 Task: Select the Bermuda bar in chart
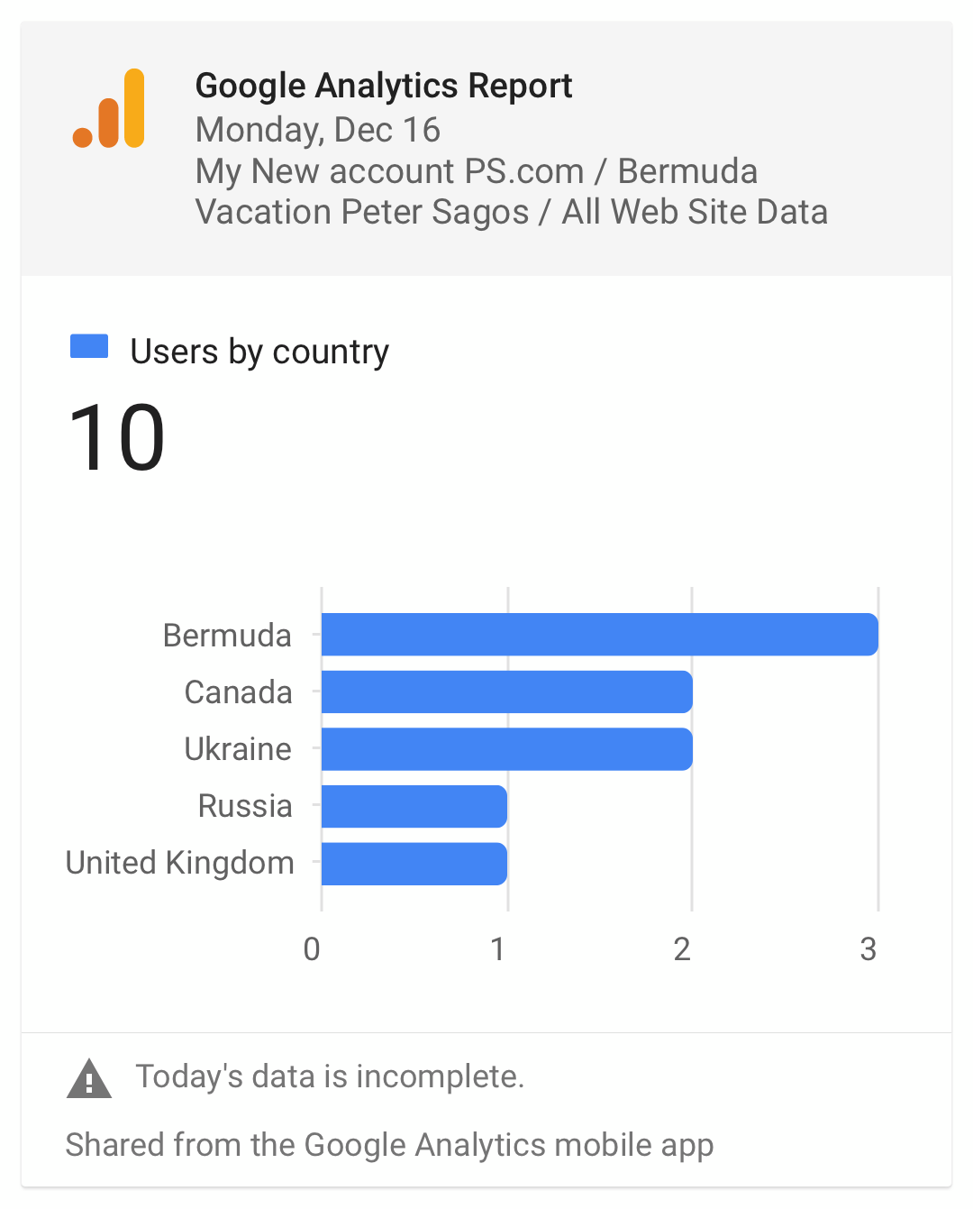point(600,635)
